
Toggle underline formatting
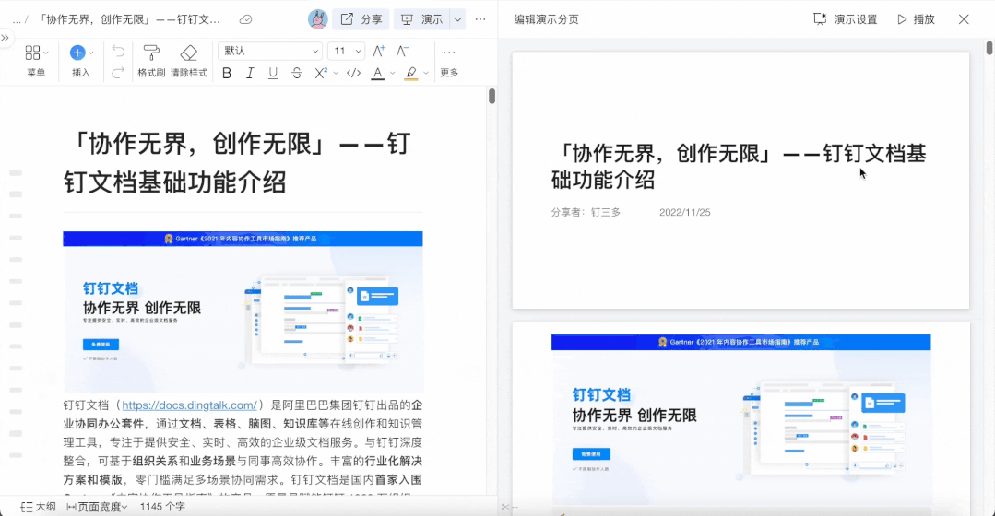tap(273, 74)
